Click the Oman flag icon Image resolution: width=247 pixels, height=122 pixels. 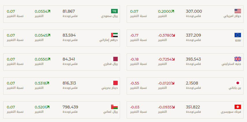[114, 107]
